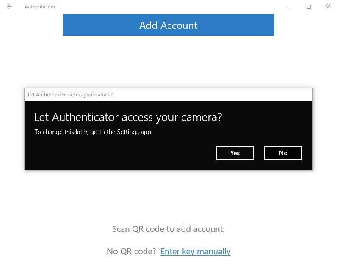Open the Enter key manually link
This screenshot has width=337, height=267.
[195, 251]
